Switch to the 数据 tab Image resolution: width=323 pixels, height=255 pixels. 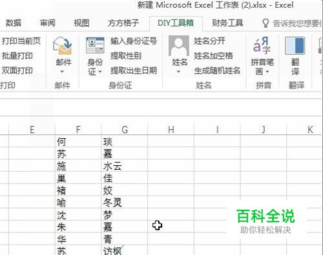[x=14, y=23]
